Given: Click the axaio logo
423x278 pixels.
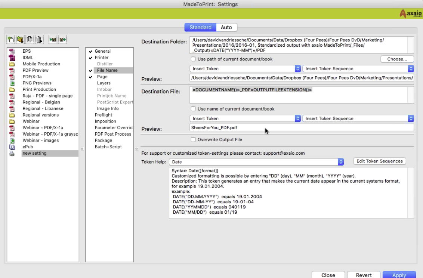Looking at the screenshot, I should click(x=411, y=13).
